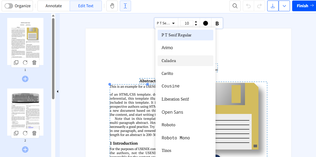
Task: Collapse the page thumbnail sidebar
Action: tap(57, 91)
